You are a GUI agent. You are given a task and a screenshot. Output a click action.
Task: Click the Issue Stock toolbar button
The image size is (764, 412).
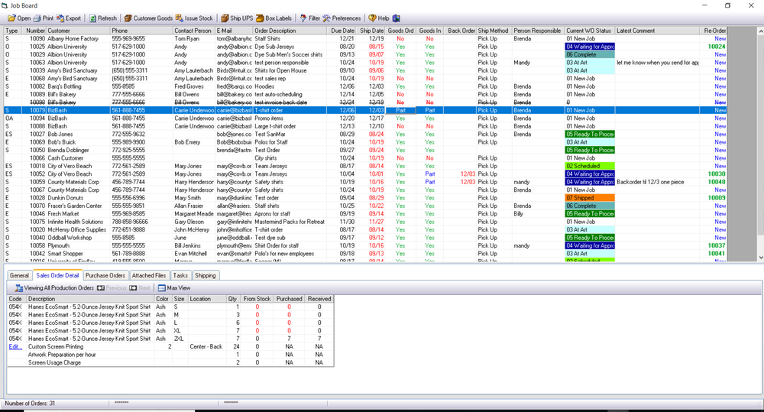tap(194, 18)
